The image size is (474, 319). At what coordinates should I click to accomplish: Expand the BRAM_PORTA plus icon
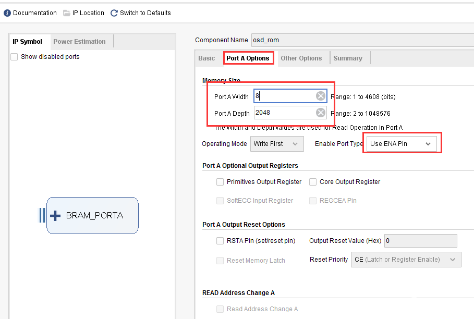coord(55,216)
